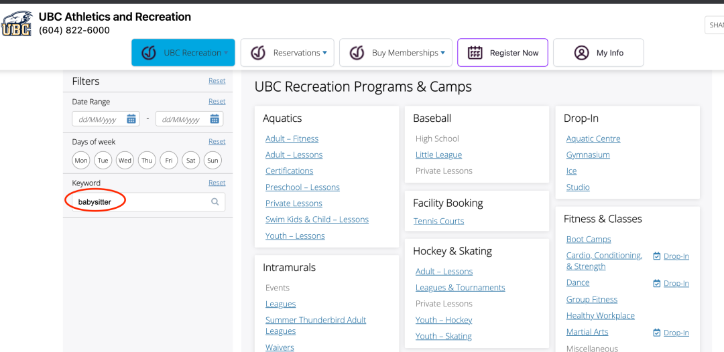Click the My Info person icon
This screenshot has height=352, width=724.
pyautogui.click(x=581, y=53)
